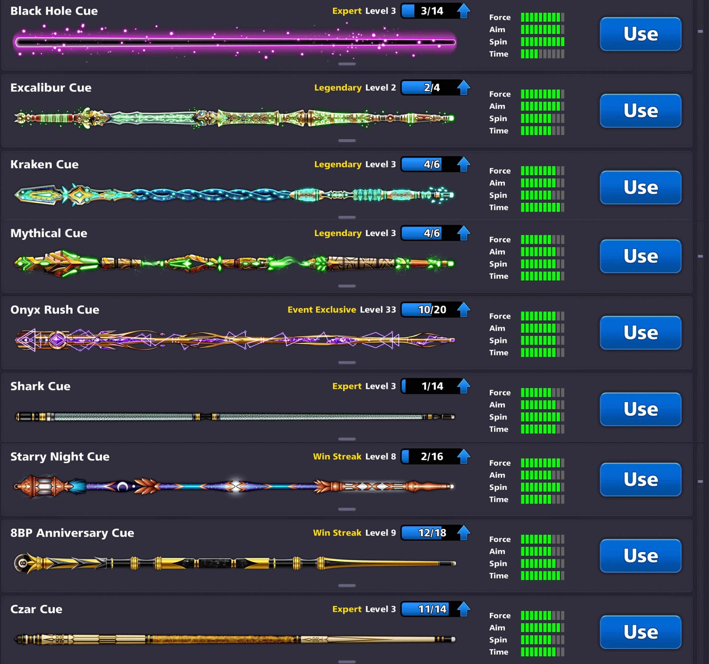The width and height of the screenshot is (709, 664).
Task: Click Excalibur Cue blue upgrade arrow
Action: point(464,88)
